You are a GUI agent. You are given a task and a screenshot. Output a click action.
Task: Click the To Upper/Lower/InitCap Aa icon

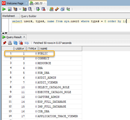coord(68,9)
